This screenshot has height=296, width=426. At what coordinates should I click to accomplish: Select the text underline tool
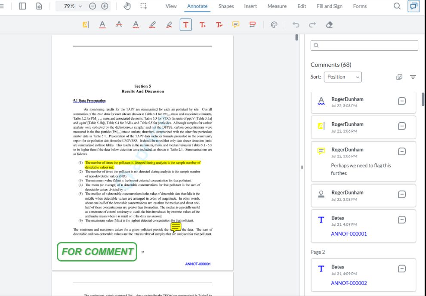click(x=102, y=25)
